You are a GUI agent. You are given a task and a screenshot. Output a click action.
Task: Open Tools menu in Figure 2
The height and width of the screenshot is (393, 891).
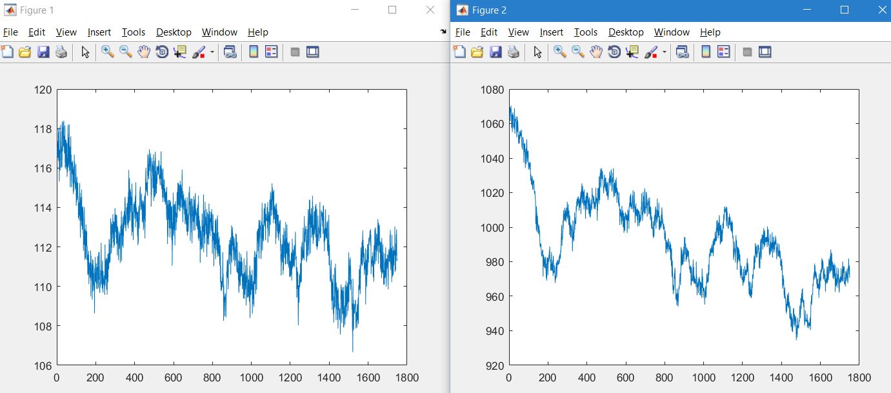586,32
